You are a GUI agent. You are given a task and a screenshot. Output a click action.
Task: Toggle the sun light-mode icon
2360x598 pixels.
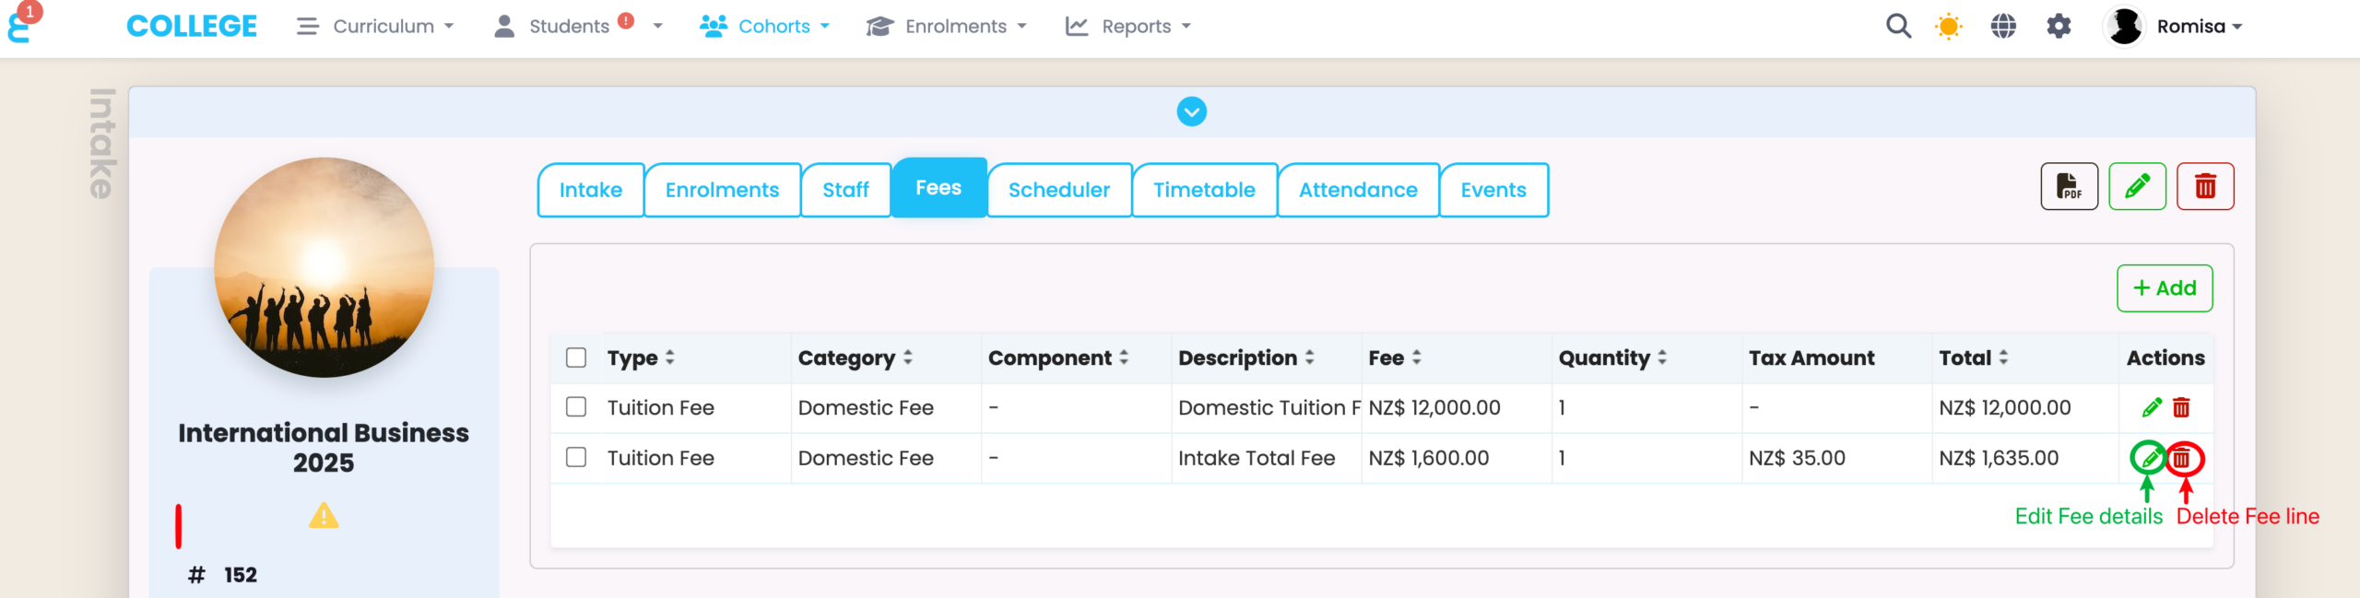click(1949, 27)
